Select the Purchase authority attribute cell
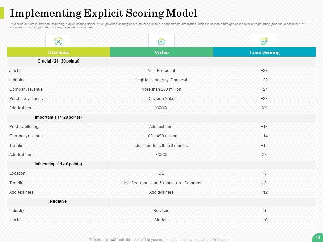 [27, 99]
